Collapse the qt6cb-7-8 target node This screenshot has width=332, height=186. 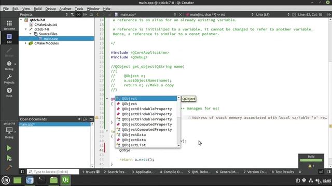tap(25, 29)
